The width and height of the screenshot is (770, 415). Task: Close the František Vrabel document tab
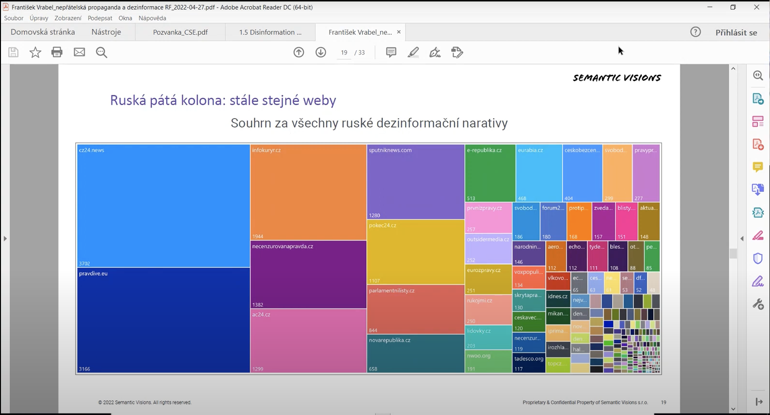399,32
